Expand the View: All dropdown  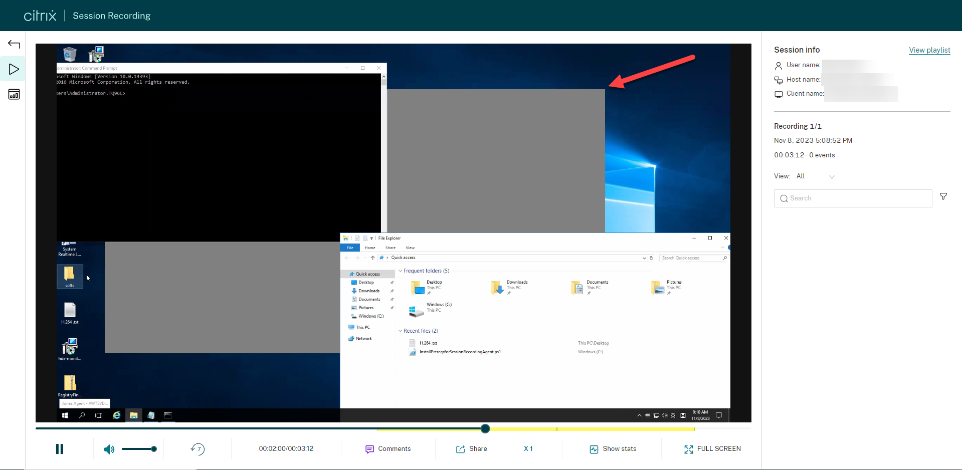(x=816, y=176)
